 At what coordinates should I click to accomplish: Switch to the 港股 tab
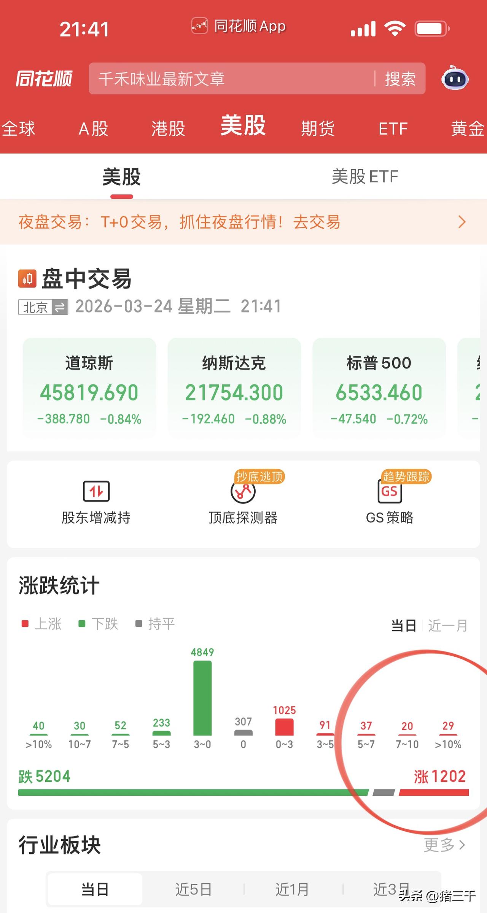point(168,129)
